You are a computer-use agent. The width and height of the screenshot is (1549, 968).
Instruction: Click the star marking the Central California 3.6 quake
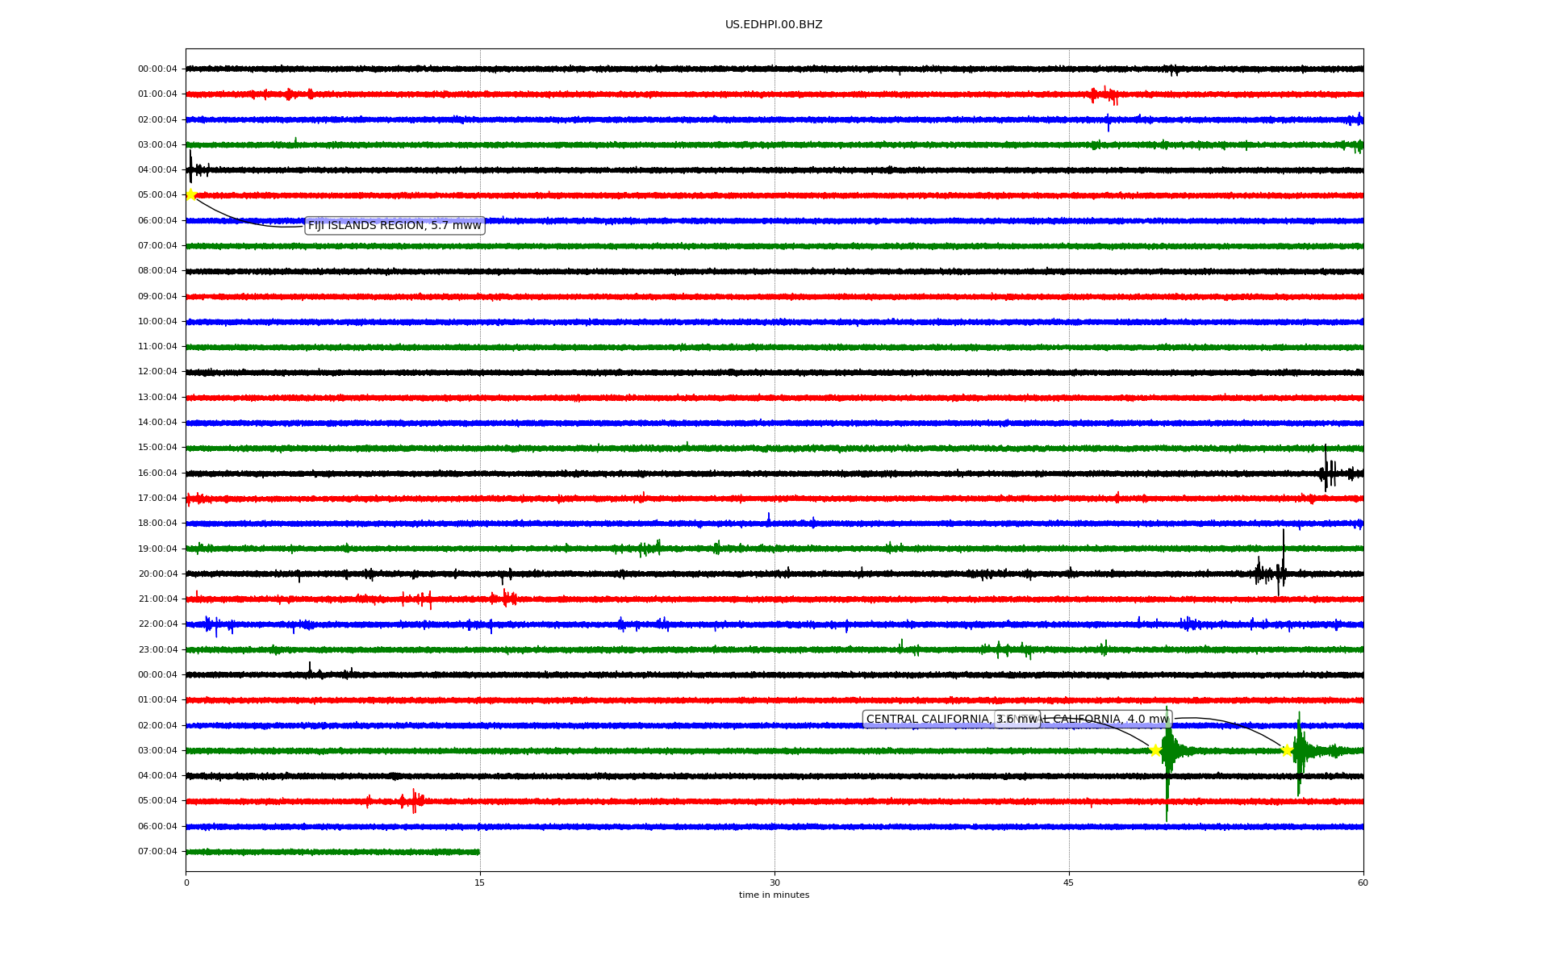pyautogui.click(x=1154, y=750)
